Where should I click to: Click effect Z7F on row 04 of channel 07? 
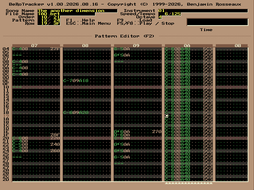tap(55, 49)
